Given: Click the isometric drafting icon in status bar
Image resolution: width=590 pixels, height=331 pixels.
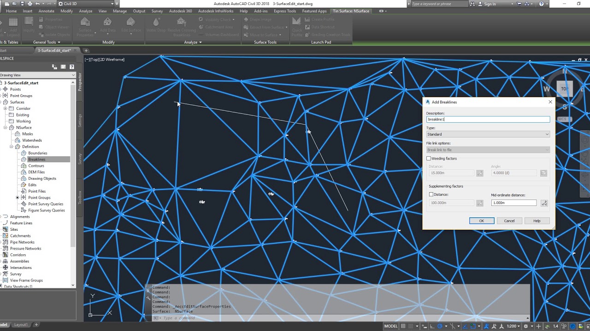Looking at the screenshot, I should 453,326.
